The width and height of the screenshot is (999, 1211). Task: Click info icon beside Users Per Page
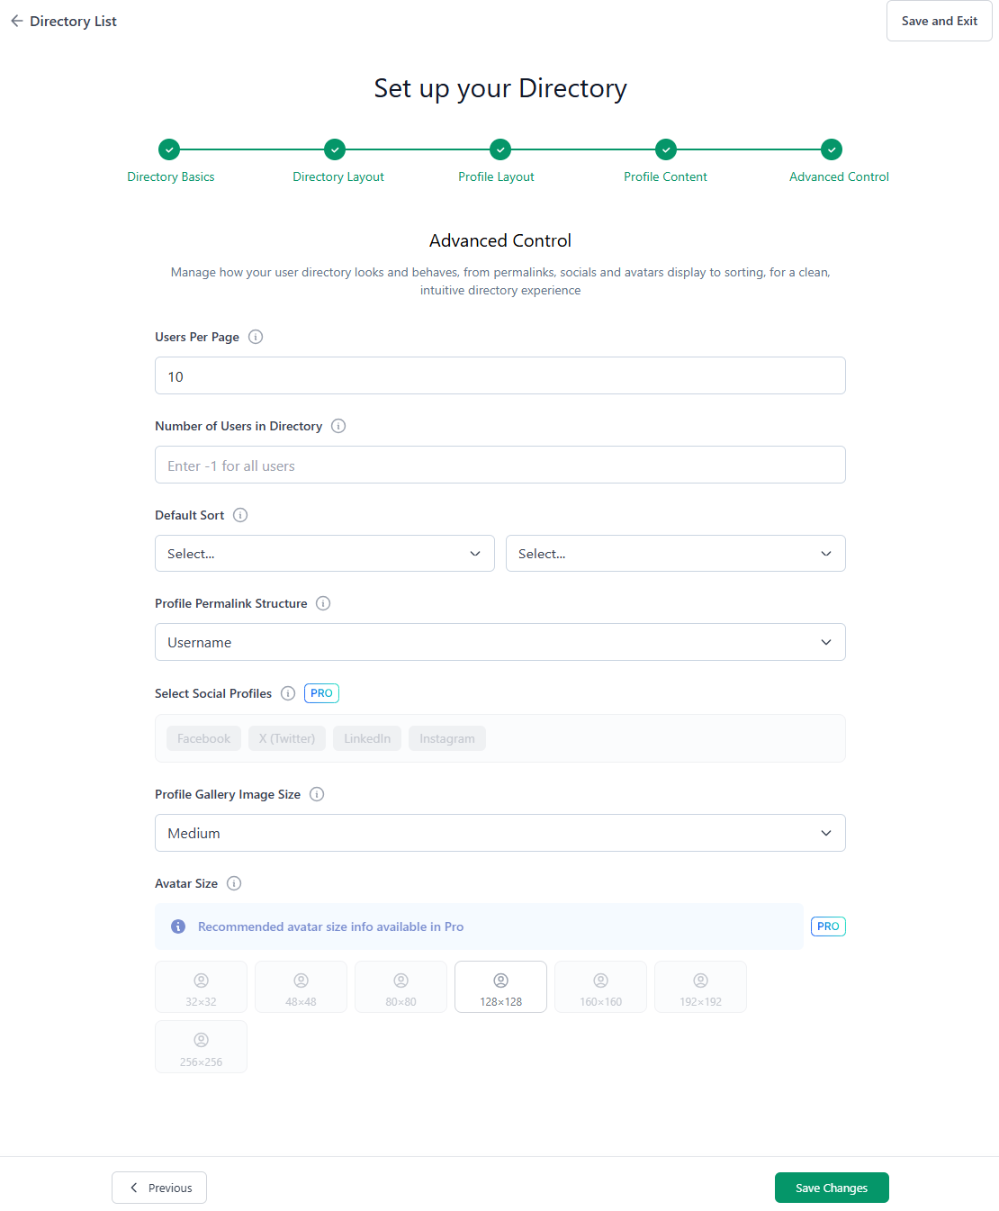click(256, 337)
